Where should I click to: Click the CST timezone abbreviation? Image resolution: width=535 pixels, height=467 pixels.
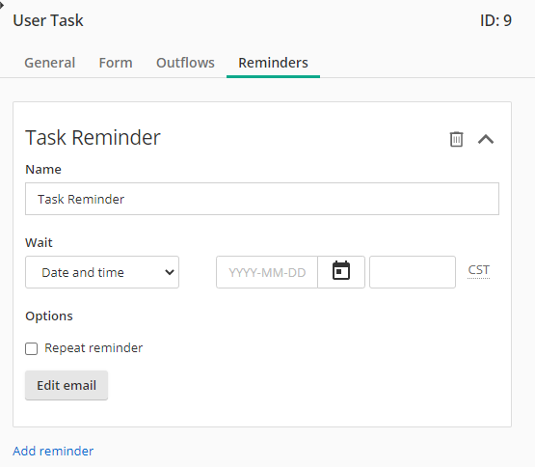[x=479, y=270]
